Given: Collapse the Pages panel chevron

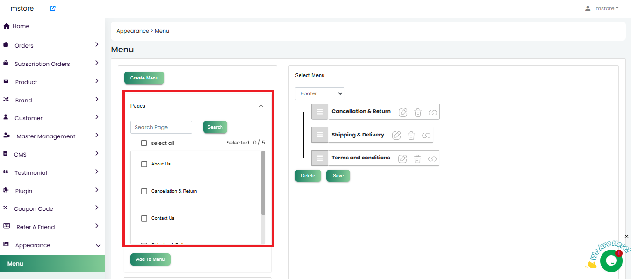Looking at the screenshot, I should click(x=261, y=106).
